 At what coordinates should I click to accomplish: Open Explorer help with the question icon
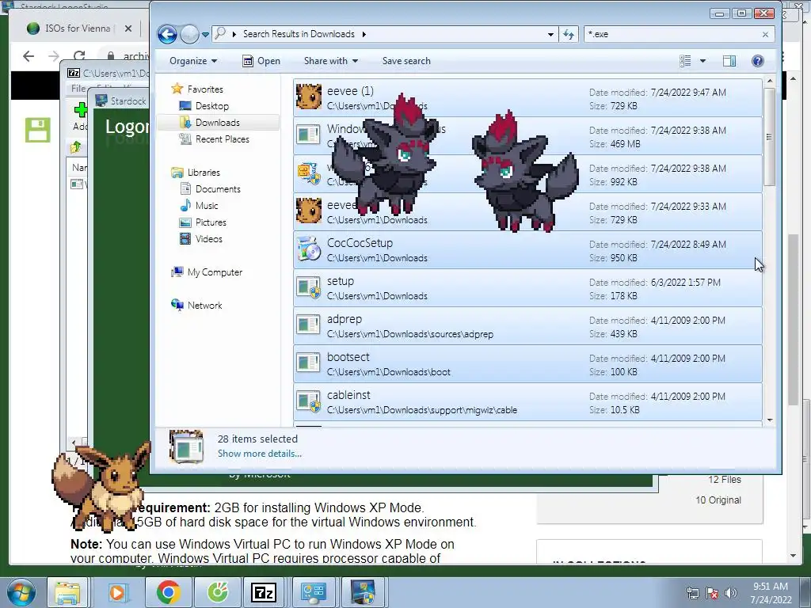[758, 61]
